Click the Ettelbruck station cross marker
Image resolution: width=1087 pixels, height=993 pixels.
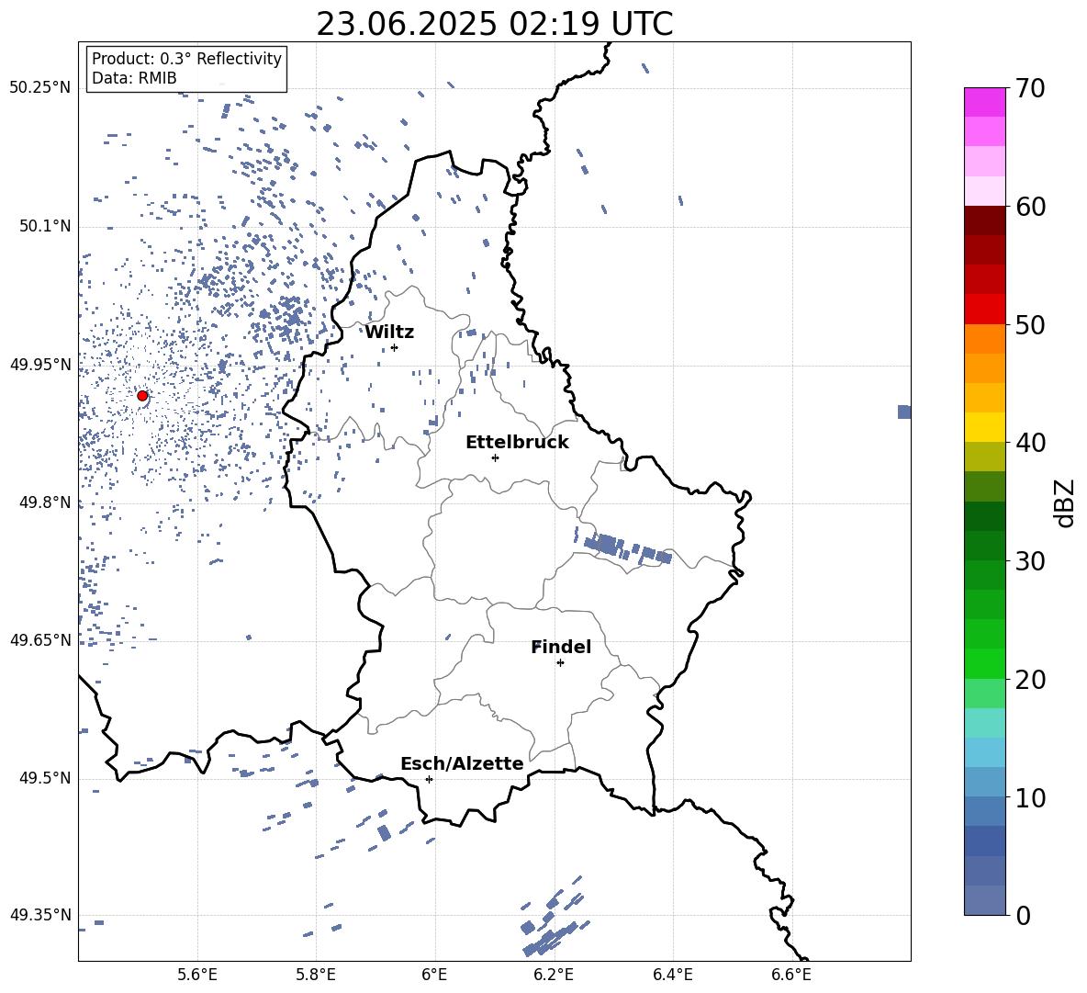coord(495,457)
